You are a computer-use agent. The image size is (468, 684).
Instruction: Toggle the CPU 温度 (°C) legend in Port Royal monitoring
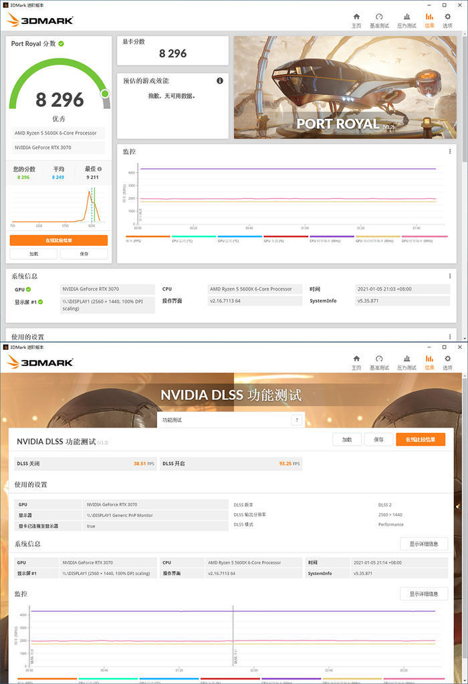click(x=193, y=238)
